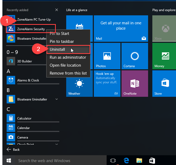
Task: Launch Alarms & Clock icon
Action: point(11,80)
